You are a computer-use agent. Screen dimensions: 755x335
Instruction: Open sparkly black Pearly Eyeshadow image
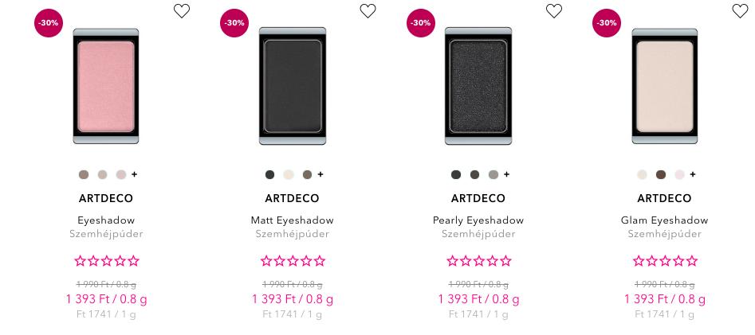point(478,86)
